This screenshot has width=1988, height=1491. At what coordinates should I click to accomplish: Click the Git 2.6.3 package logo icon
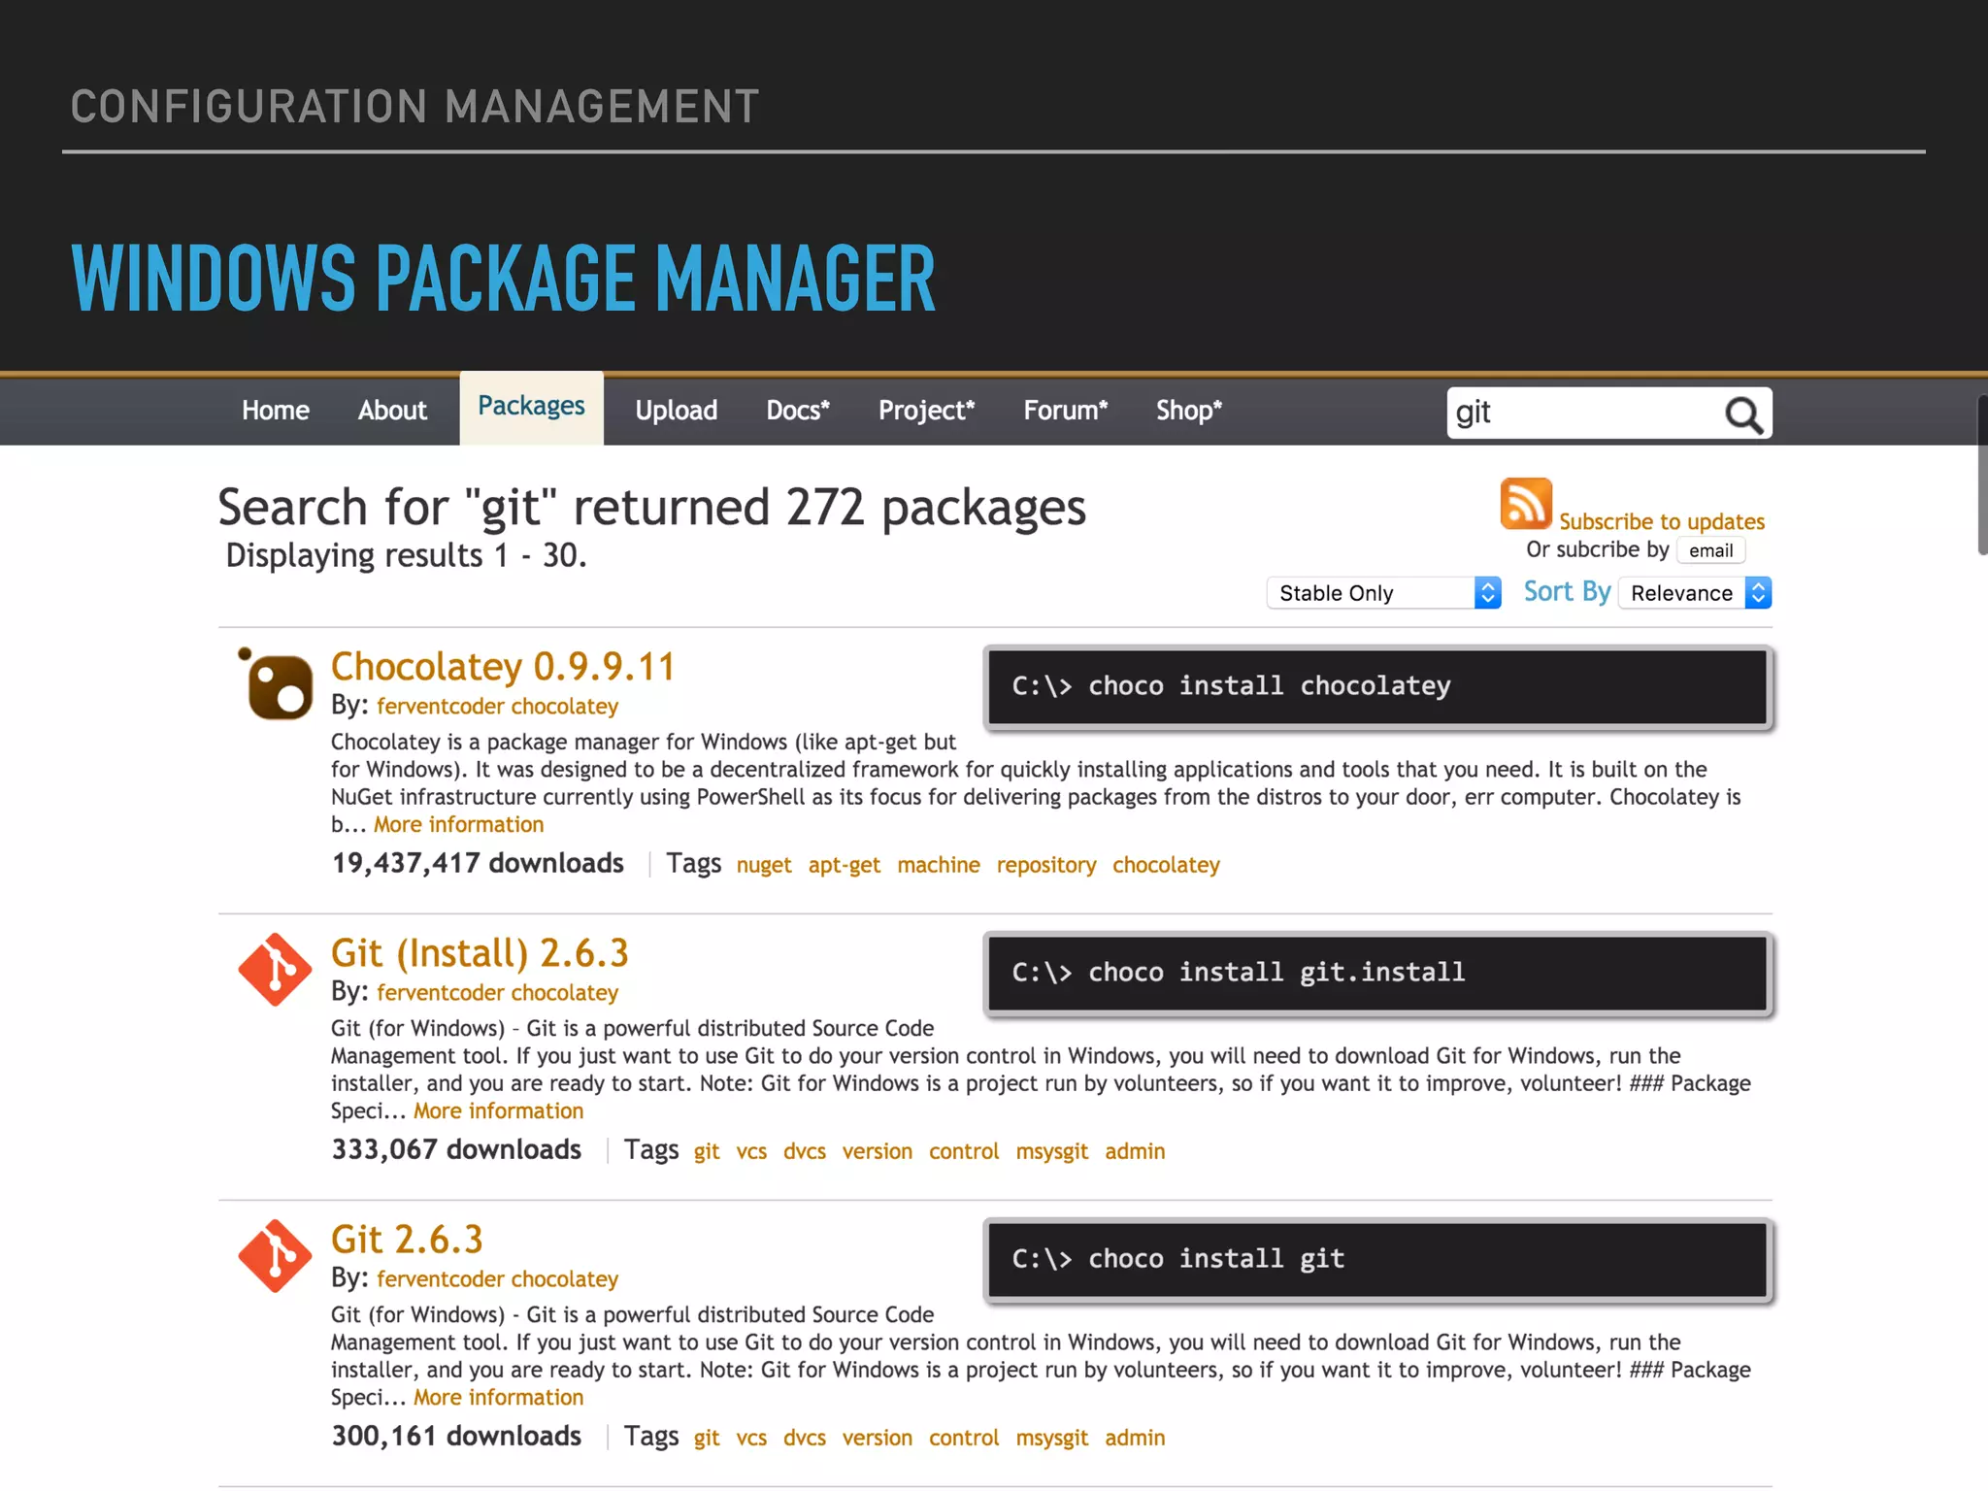coord(276,1255)
